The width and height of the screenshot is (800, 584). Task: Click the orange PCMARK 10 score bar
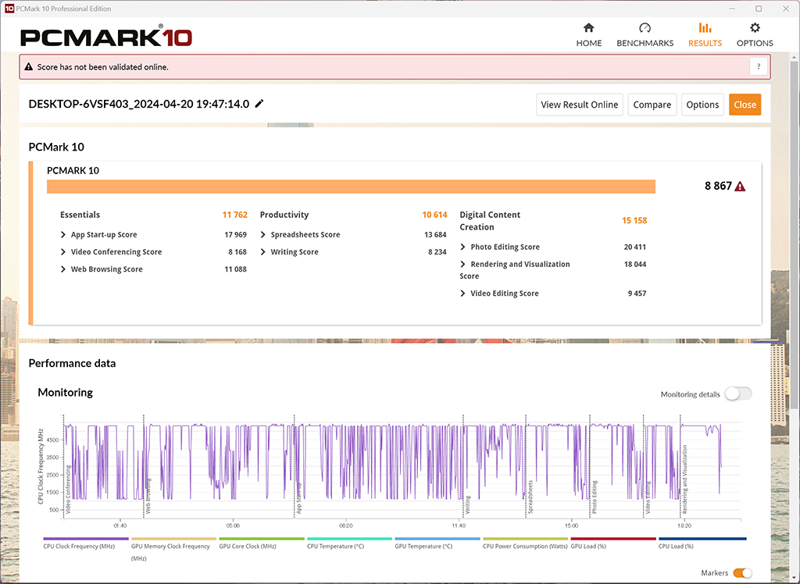351,187
